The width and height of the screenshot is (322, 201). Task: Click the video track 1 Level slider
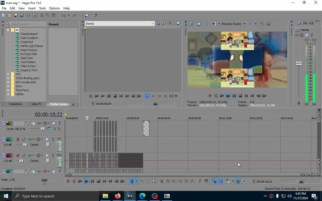pos(43,129)
